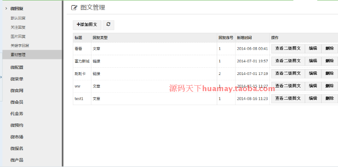Click the date 2014-07-01 19:57
This screenshot has height=167, width=338.
click(252, 61)
